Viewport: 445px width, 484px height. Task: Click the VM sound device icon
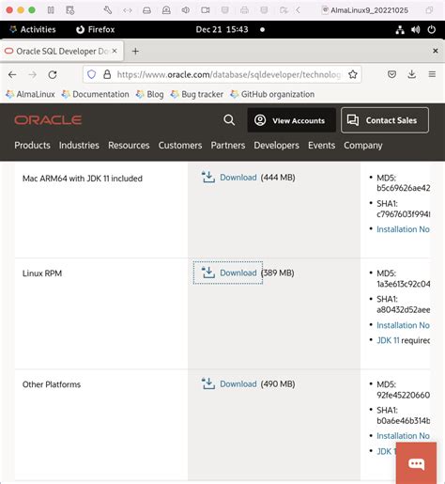(x=186, y=10)
